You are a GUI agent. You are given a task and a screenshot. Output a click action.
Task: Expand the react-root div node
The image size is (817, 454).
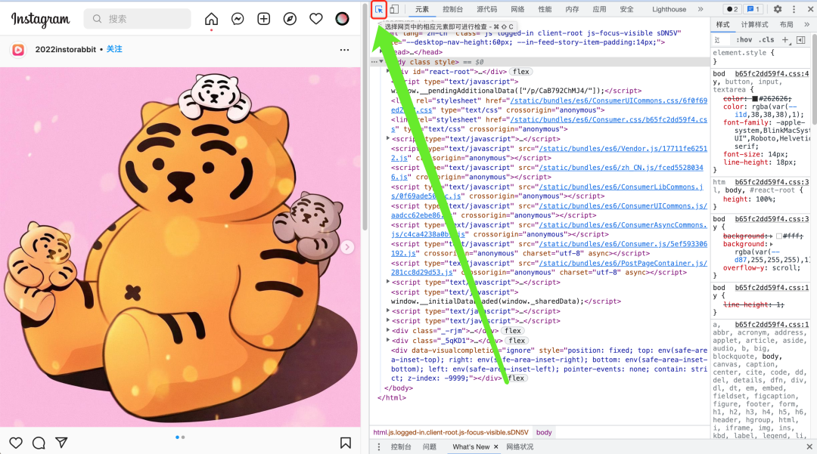click(x=388, y=72)
